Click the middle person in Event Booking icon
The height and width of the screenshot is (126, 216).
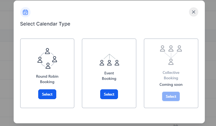pyautogui.click(x=109, y=63)
